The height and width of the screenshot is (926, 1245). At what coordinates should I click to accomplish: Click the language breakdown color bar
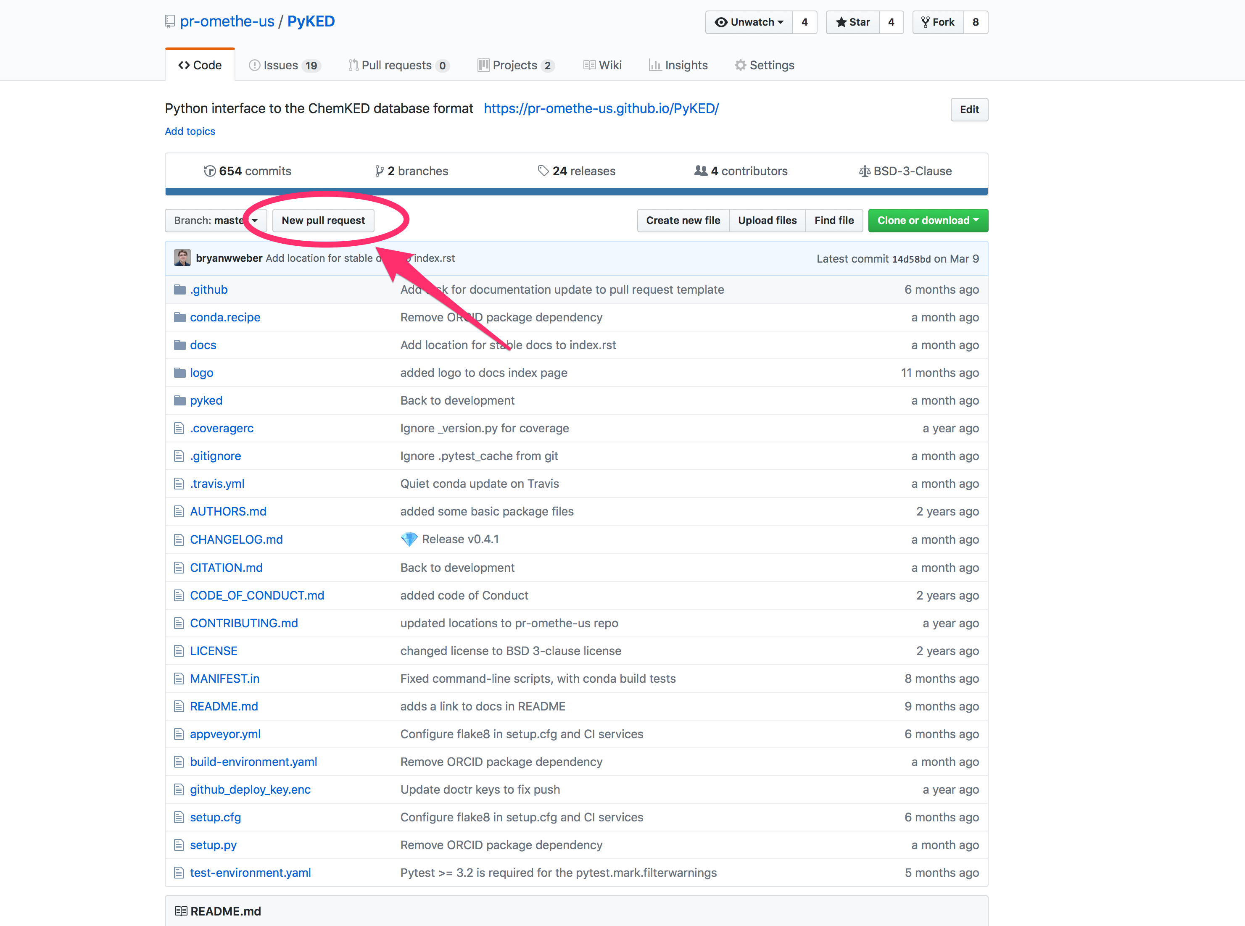click(577, 192)
